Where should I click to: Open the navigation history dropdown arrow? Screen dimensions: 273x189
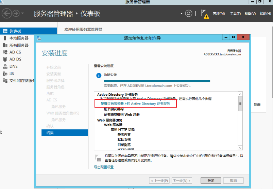click(22, 13)
